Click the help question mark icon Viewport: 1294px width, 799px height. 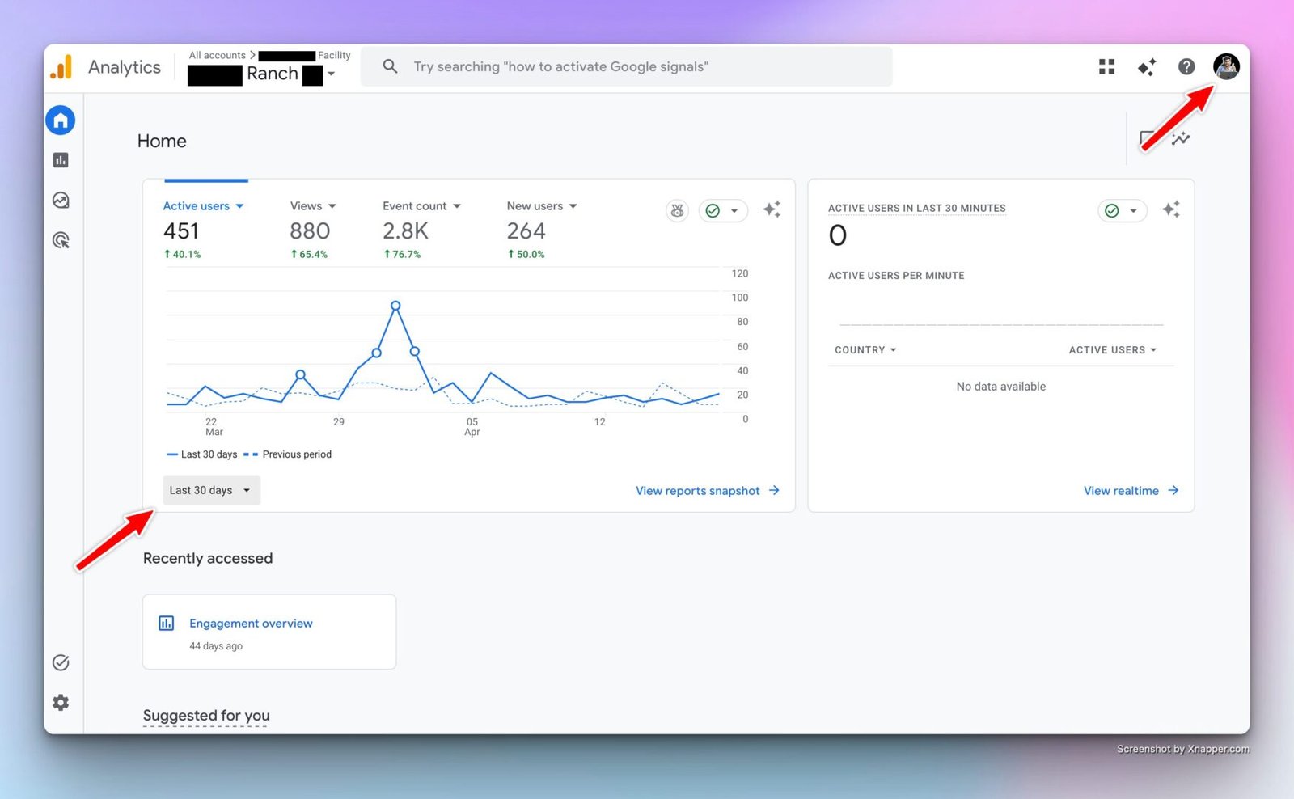(x=1186, y=67)
